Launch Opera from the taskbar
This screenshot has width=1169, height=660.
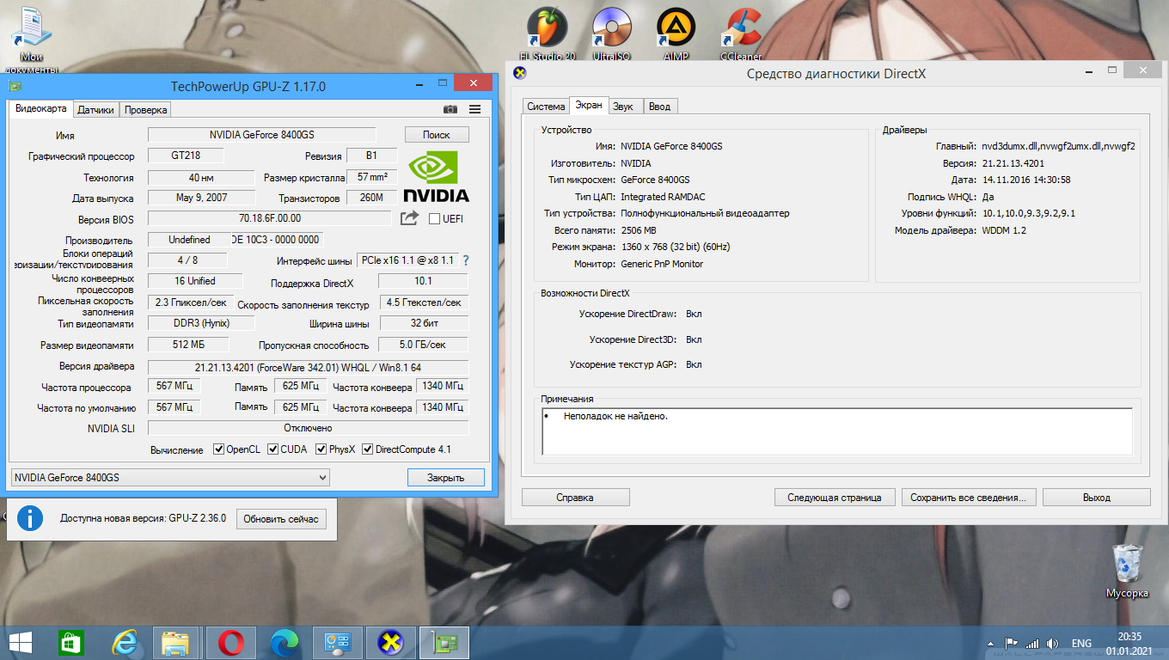[x=230, y=642]
